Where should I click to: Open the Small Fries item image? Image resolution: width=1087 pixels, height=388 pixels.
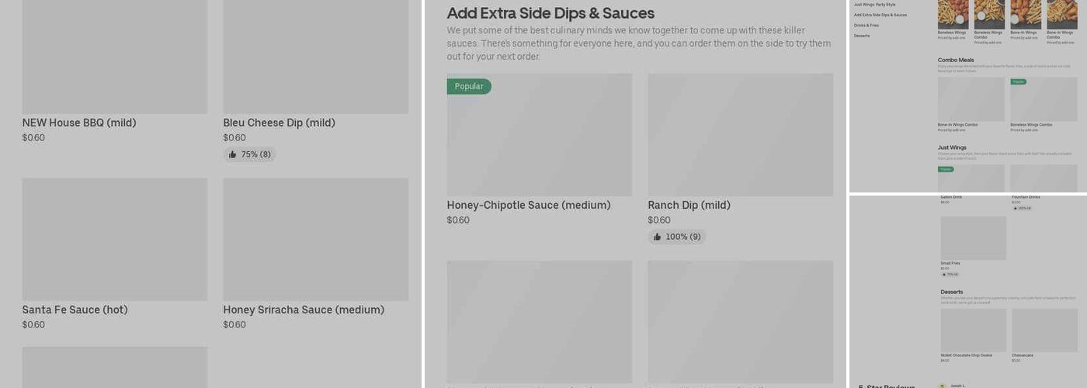[x=973, y=238]
